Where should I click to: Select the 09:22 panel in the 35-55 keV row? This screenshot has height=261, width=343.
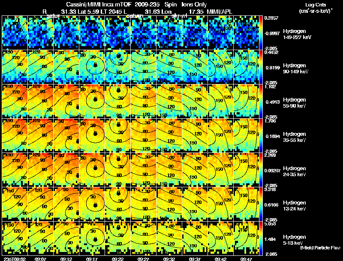point(118,136)
